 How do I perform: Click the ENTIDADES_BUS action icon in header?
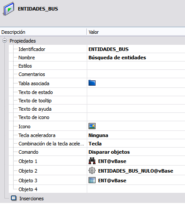point(9,9)
